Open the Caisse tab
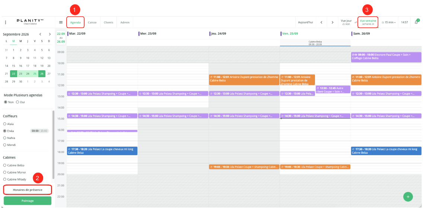 tap(92, 22)
